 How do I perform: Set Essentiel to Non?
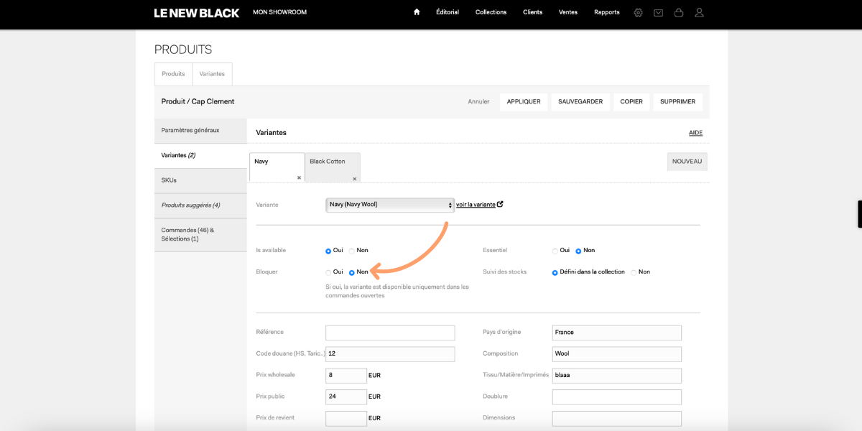[x=578, y=251]
